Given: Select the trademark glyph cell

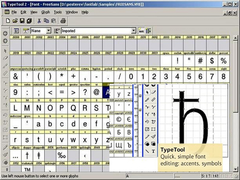Looking at the screenshot, I should point(27,169).
